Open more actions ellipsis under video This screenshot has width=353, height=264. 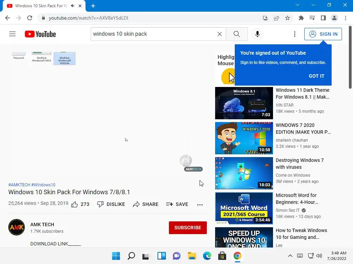(200, 205)
